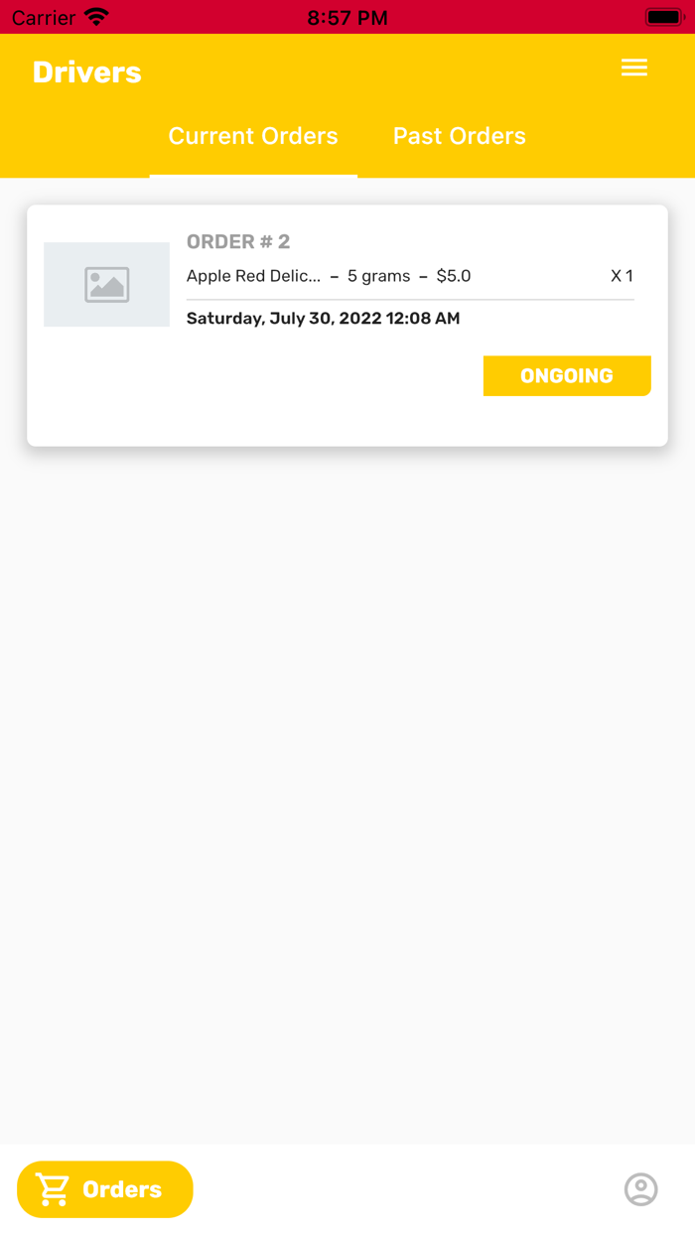Select the X 1 quantity indicator
The height and width of the screenshot is (1235, 695).
(622, 276)
